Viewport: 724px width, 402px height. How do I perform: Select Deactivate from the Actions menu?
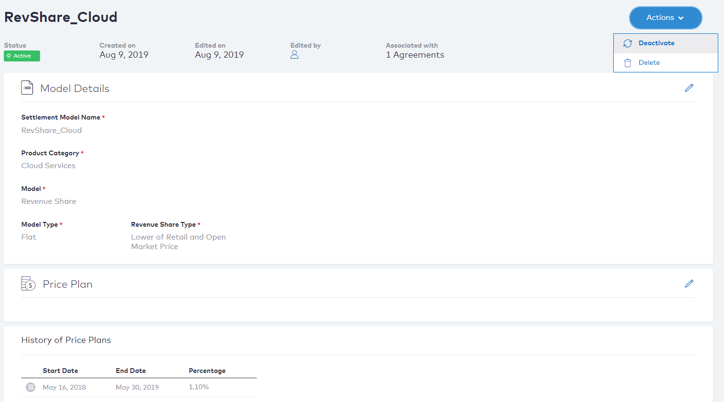(666, 43)
